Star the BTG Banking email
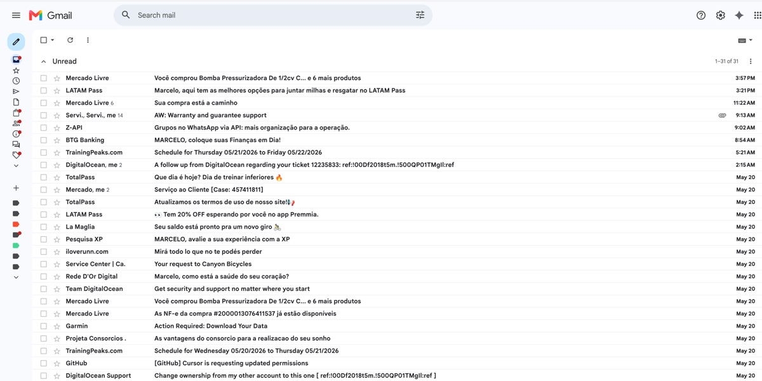This screenshot has height=381, width=762. point(57,140)
